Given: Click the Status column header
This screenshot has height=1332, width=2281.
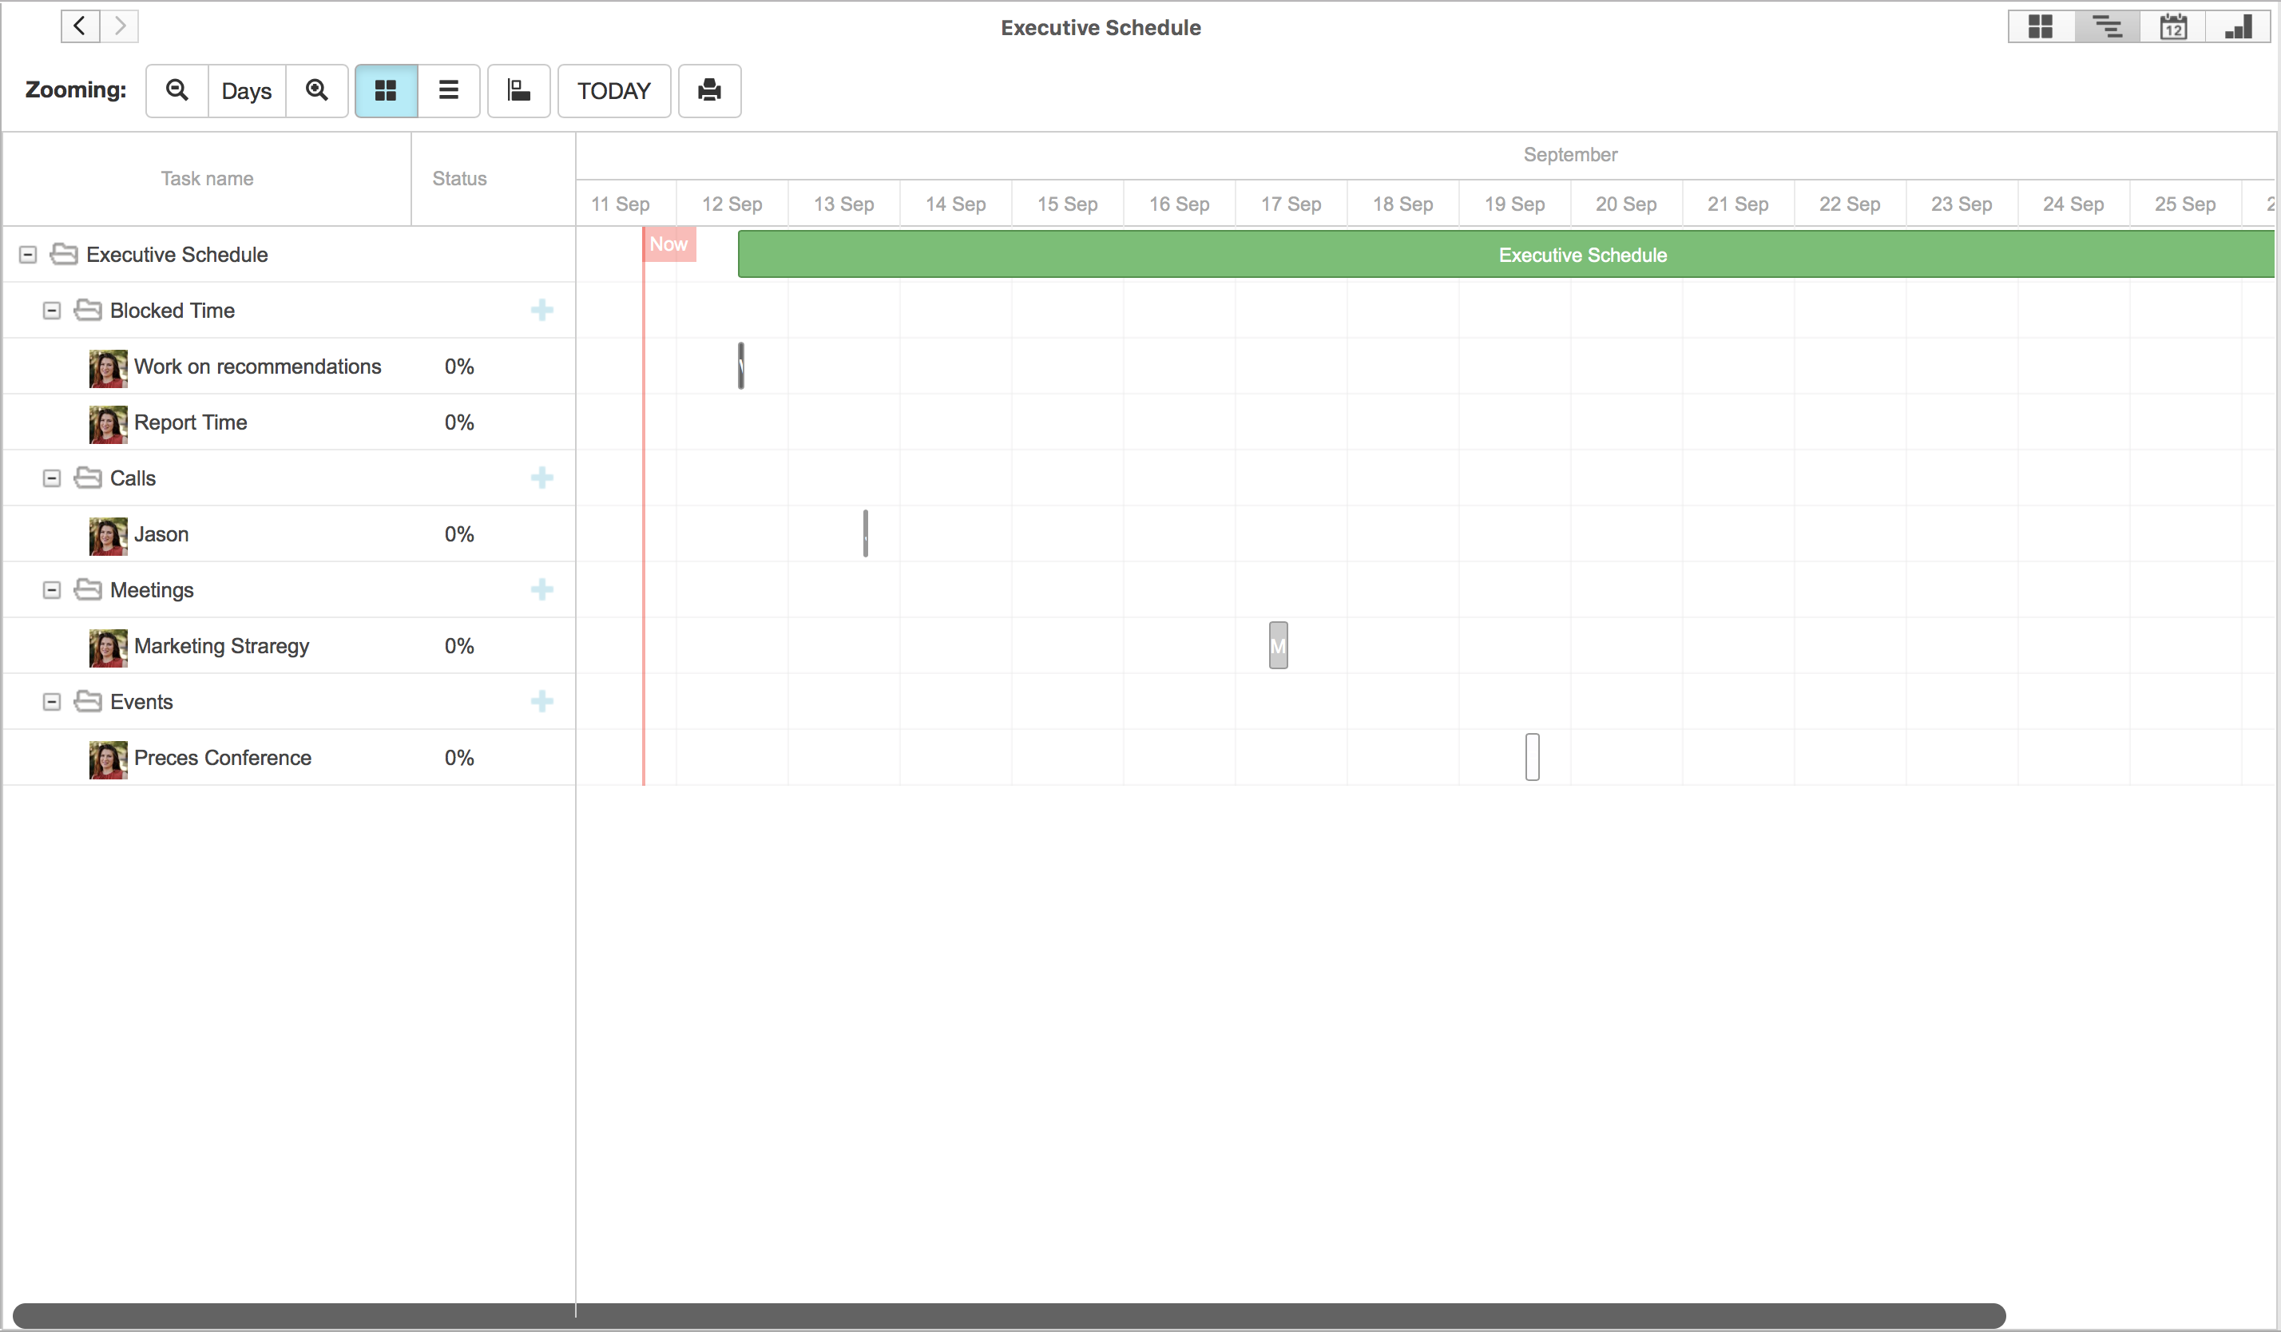Looking at the screenshot, I should 459,178.
